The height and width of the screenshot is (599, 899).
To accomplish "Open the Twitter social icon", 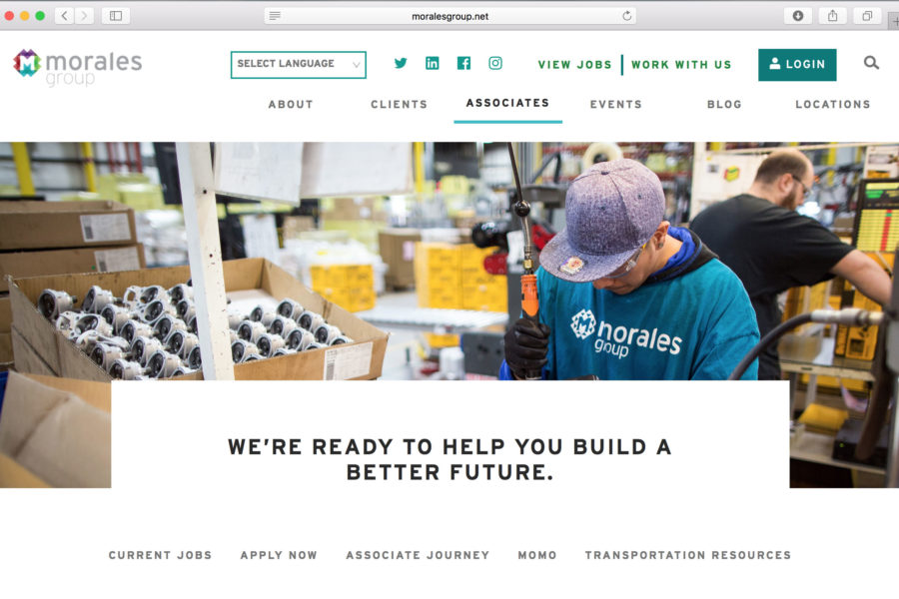I will coord(401,63).
